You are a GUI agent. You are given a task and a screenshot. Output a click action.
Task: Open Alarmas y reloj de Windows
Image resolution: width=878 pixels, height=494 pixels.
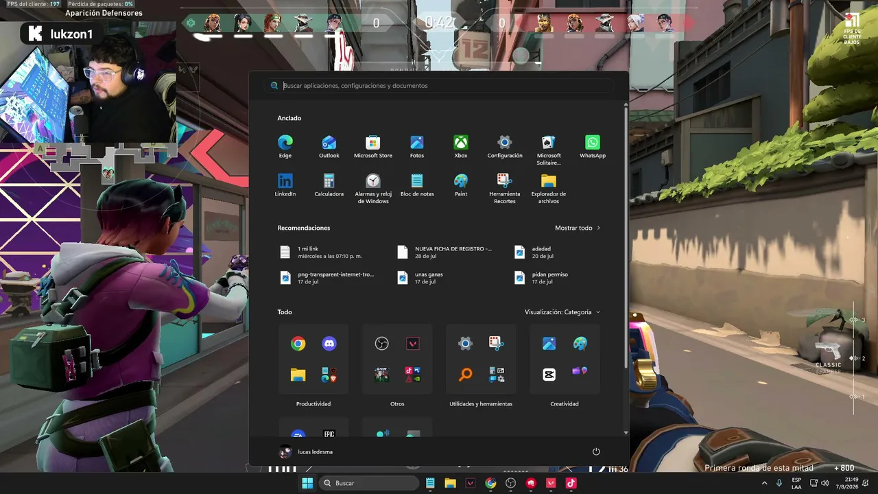[373, 188]
